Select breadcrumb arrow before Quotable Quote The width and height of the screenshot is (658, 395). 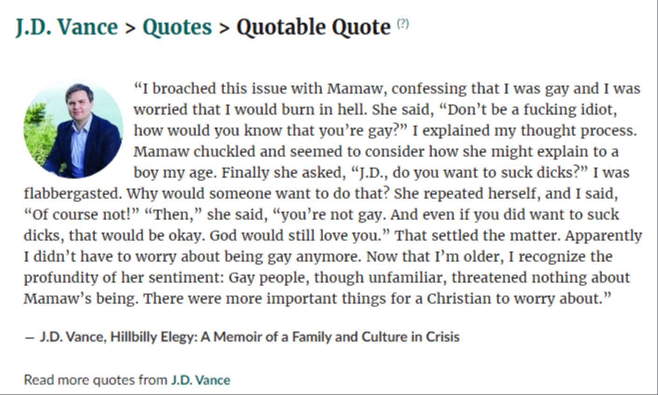click(x=224, y=28)
